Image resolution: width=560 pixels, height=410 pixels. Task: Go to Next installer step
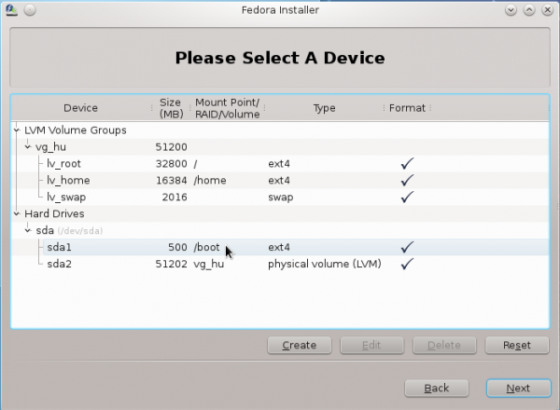pos(517,388)
